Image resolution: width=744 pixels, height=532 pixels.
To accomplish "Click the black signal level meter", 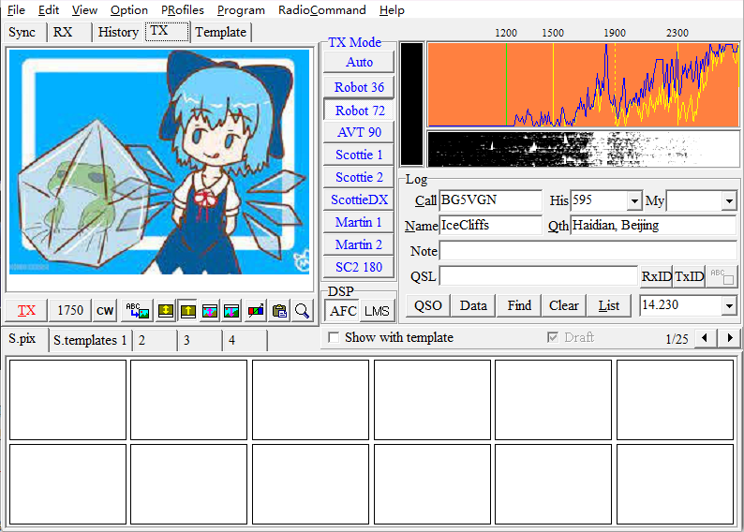I will coord(411,104).
